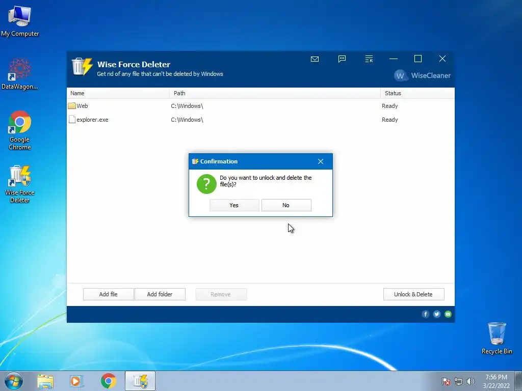Click the Unlock & Delete button
This screenshot has height=391, width=522.
413,294
